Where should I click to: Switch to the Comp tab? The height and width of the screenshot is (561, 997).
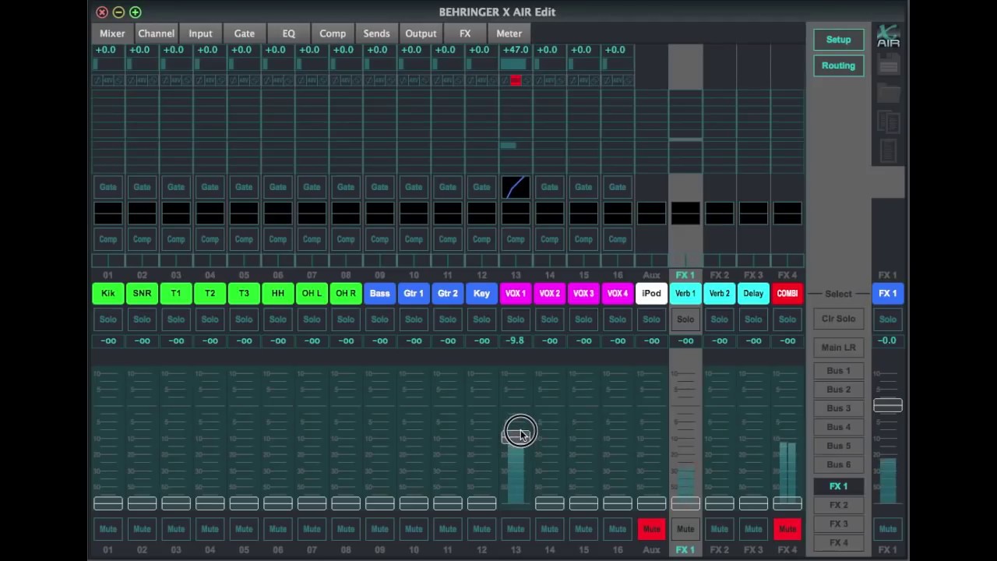[x=333, y=34]
